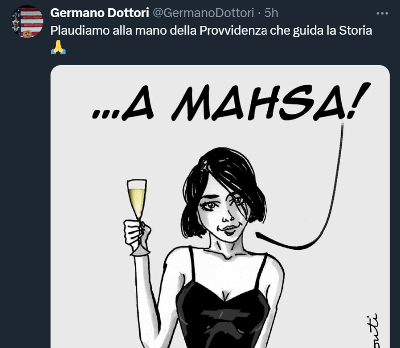Screen dimensions: 400x348
Task: Click the tweet text starting with "Plaudiamo"
Action: [211, 30]
